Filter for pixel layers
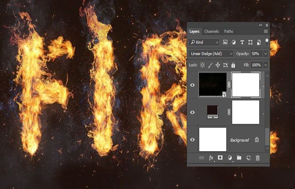Screen dimensions: 295x189 point(225,42)
